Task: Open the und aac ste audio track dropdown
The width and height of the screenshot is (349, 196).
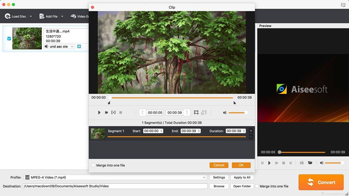Action: (59, 47)
